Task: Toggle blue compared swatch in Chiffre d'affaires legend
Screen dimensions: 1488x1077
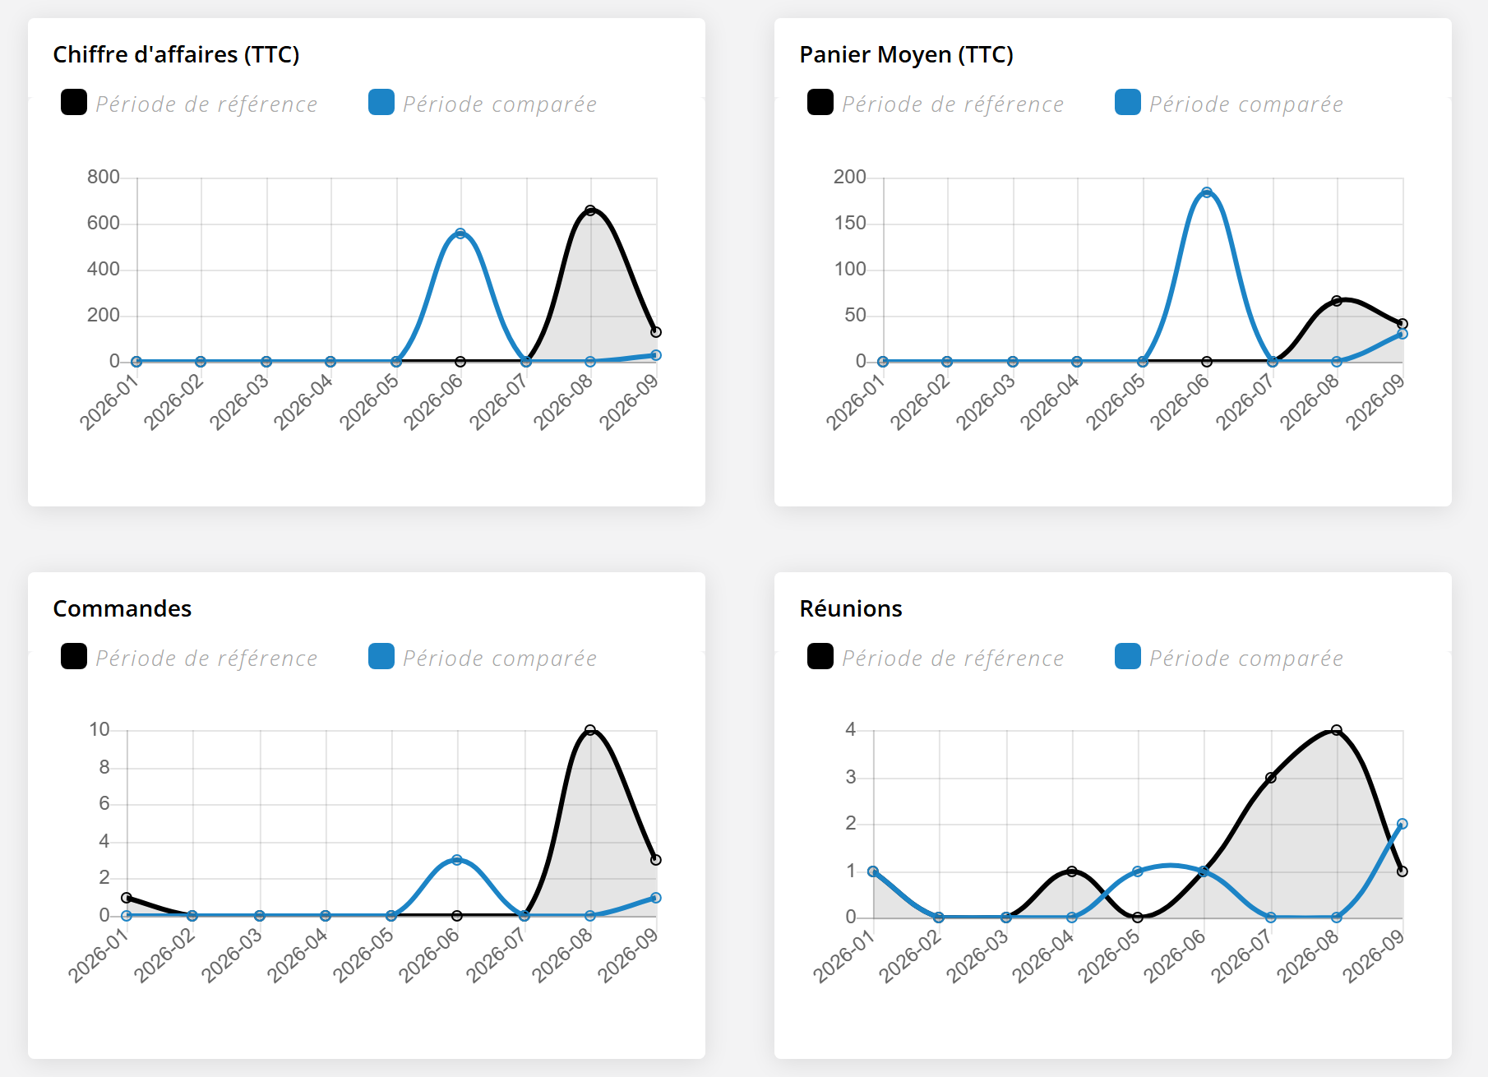Action: click(x=381, y=103)
